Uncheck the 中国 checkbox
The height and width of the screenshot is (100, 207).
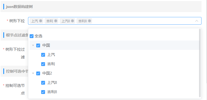(38, 45)
